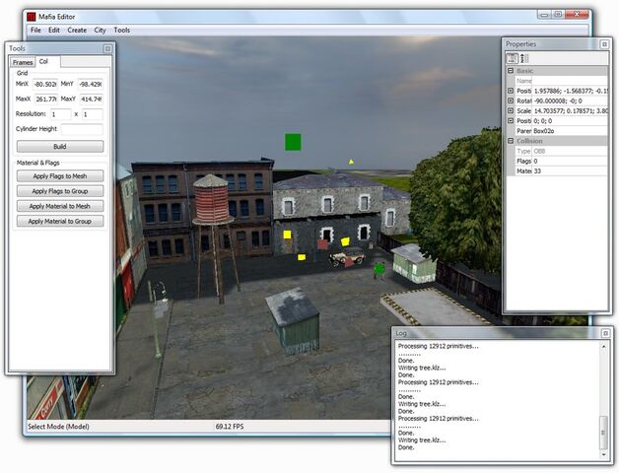This screenshot has height=473, width=619.
Task: Click the Log scrollbar up arrow
Action: tap(603, 347)
